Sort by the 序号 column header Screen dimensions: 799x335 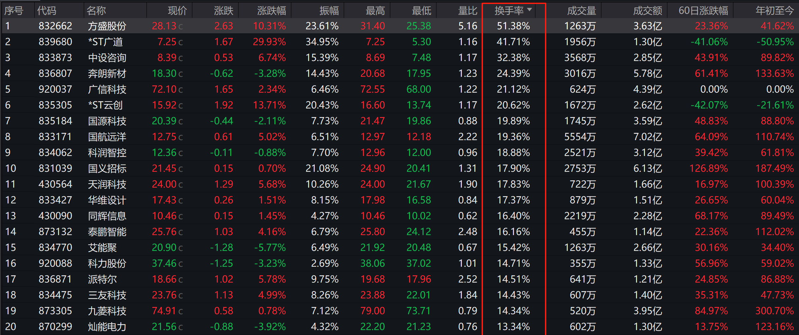point(14,11)
